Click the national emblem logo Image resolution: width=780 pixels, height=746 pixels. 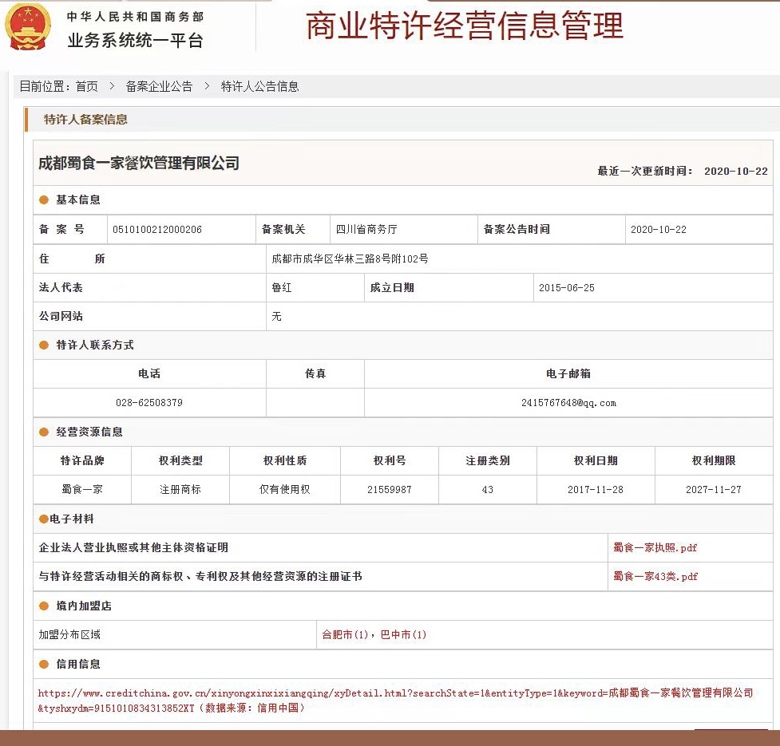28,26
